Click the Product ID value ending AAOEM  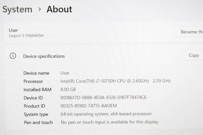[89, 106]
